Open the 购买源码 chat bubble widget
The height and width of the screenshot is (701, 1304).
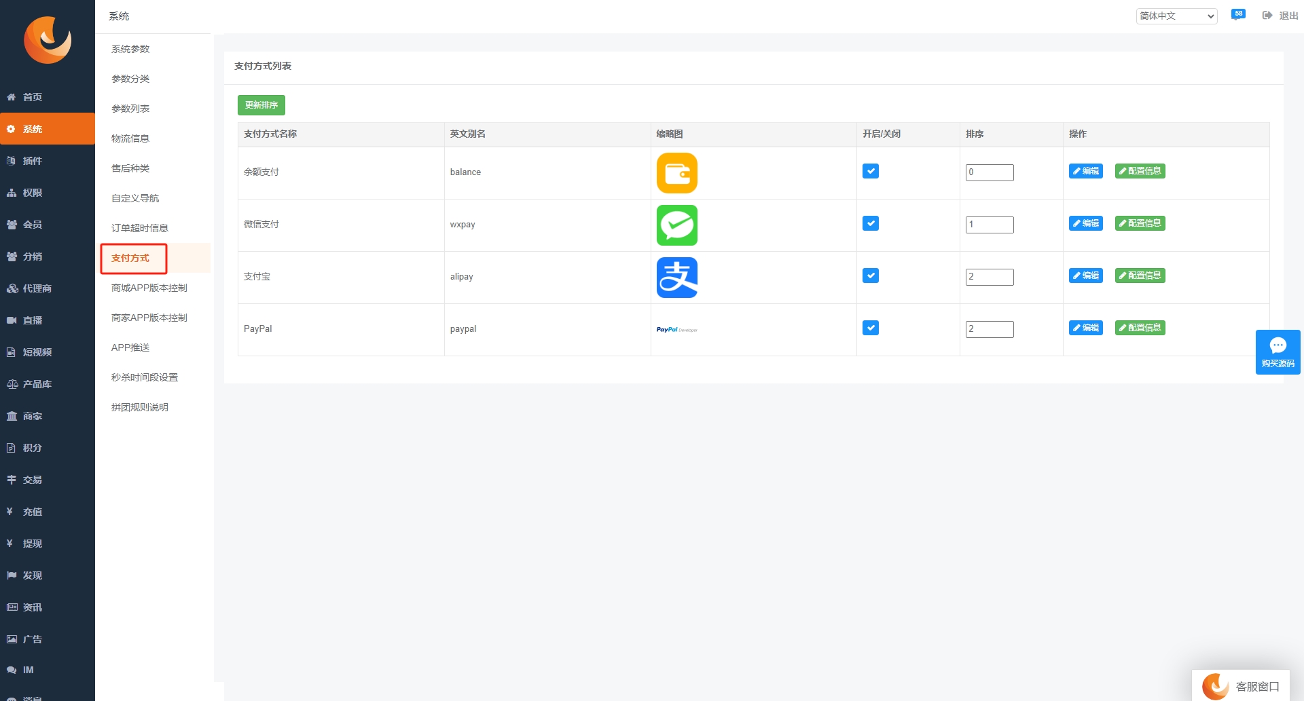(x=1278, y=352)
